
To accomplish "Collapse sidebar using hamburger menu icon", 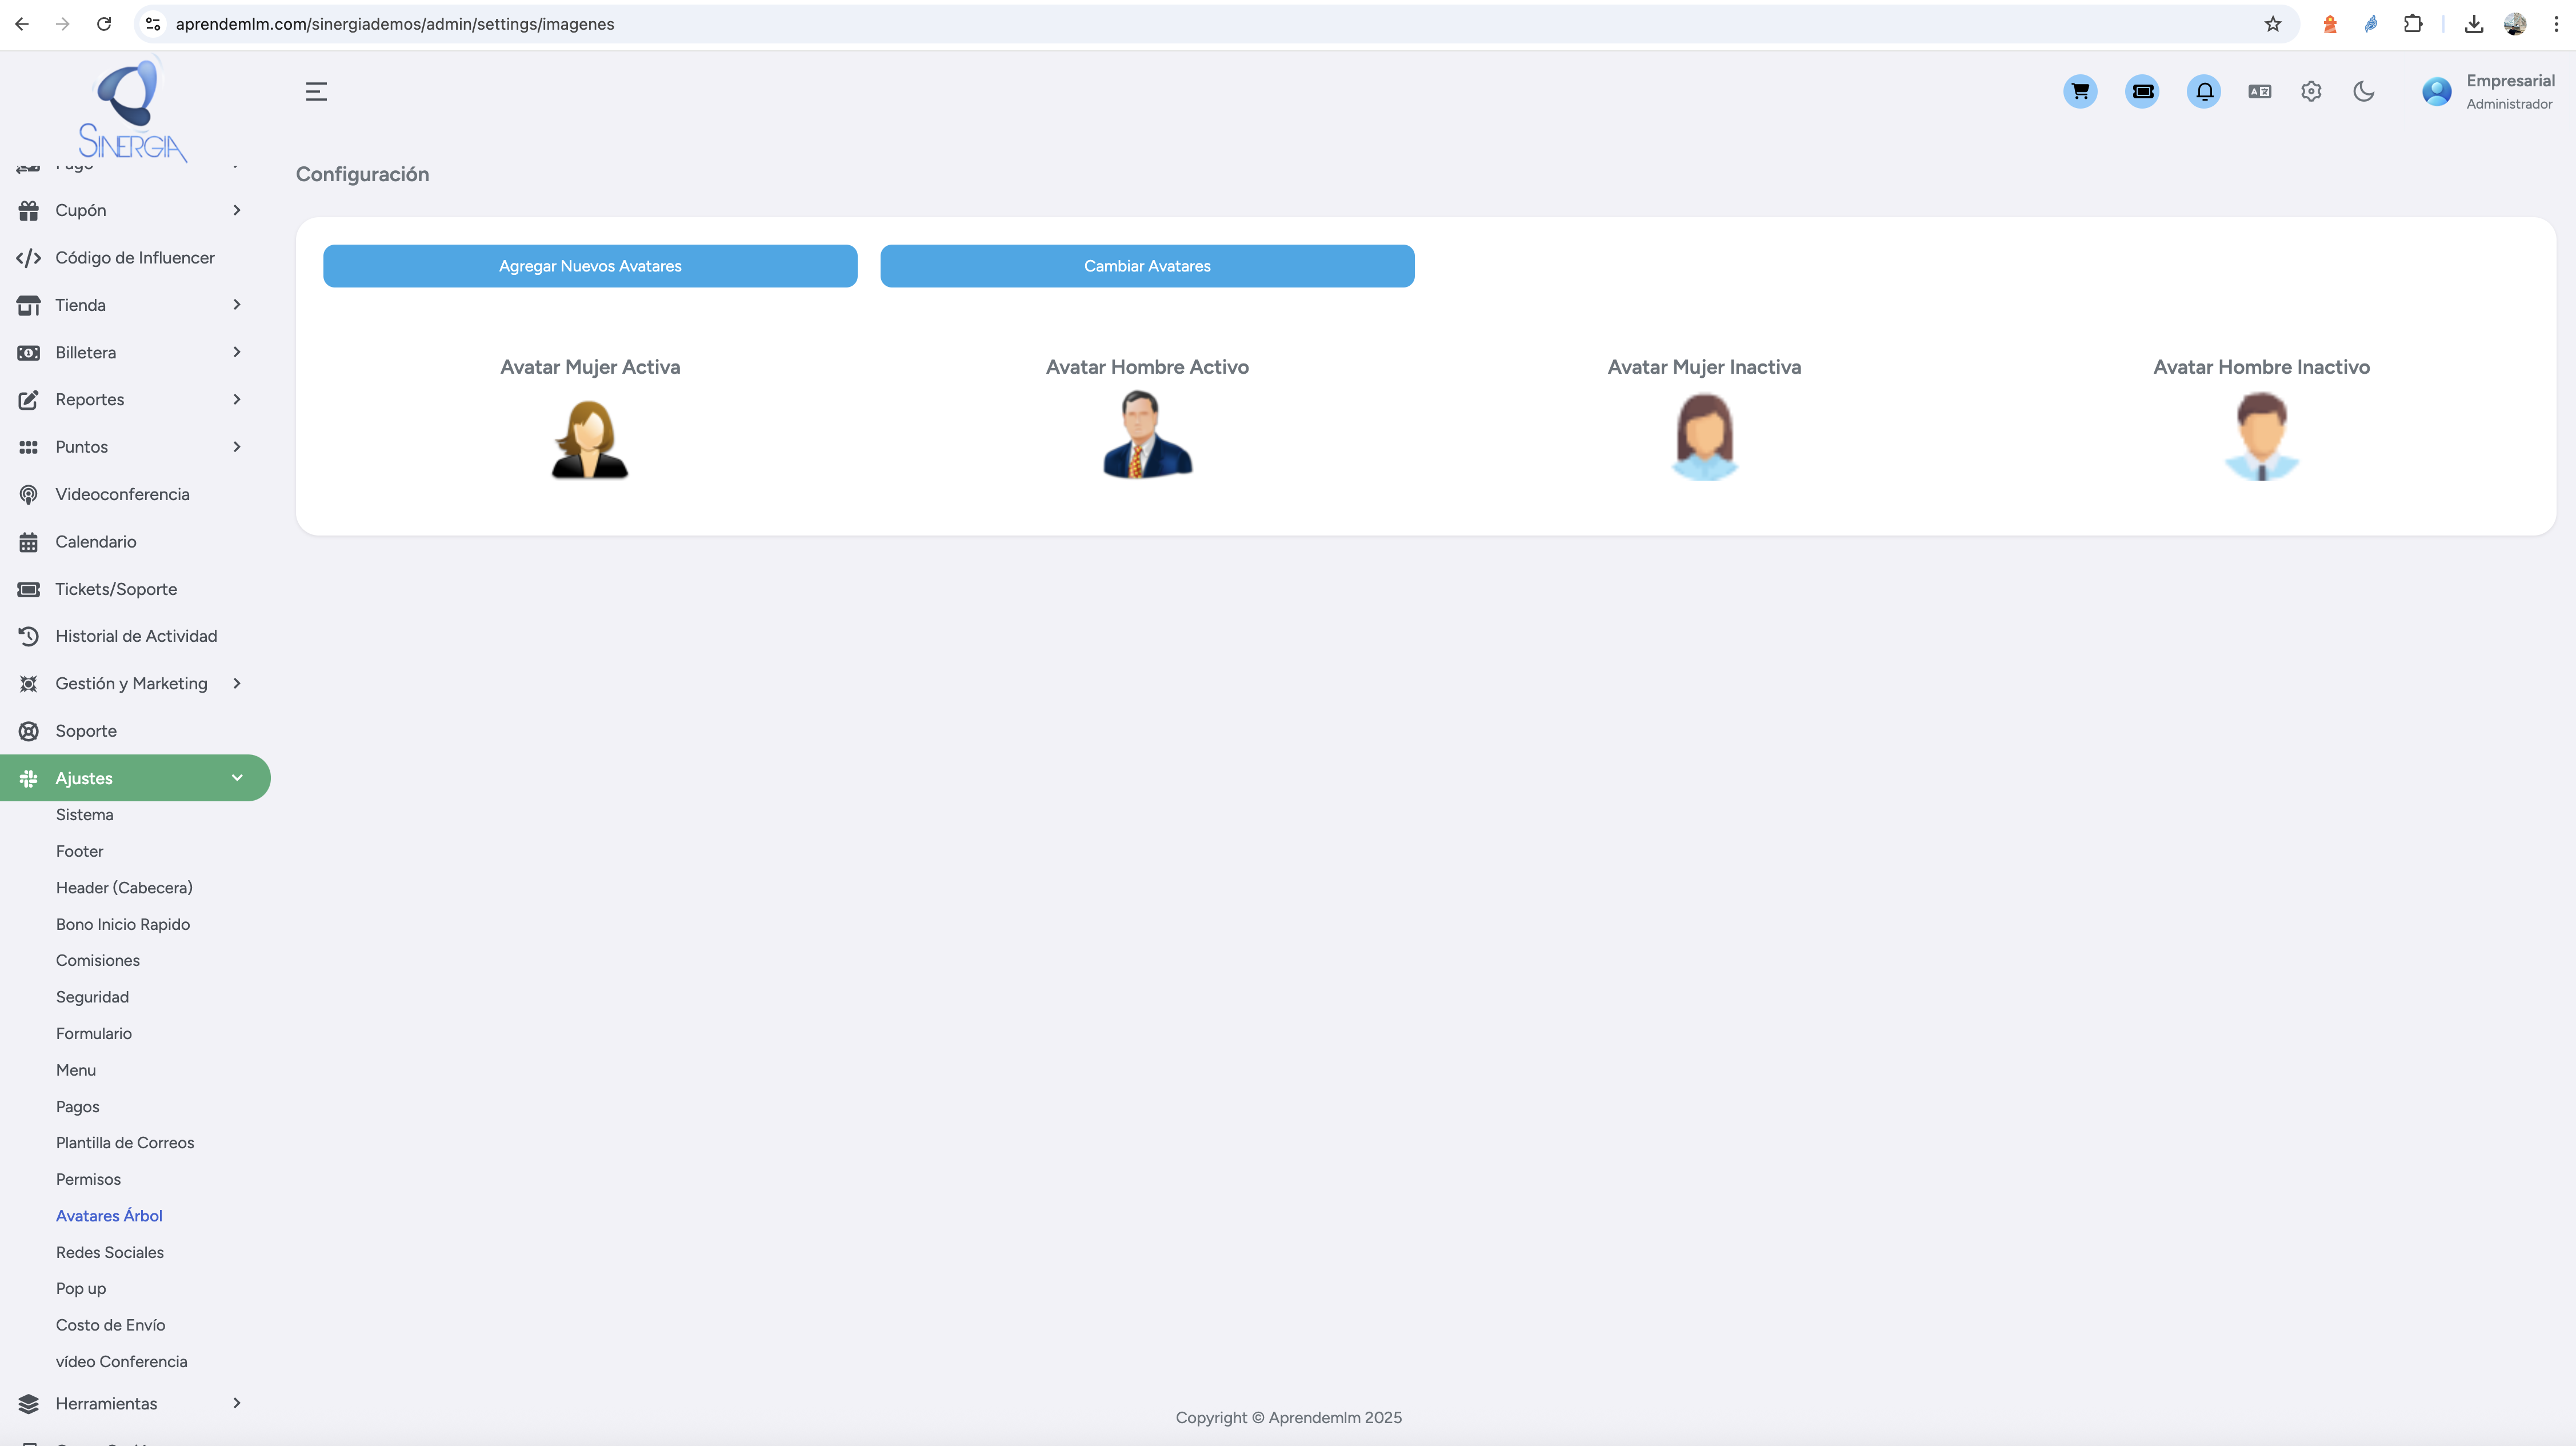I will (x=316, y=92).
